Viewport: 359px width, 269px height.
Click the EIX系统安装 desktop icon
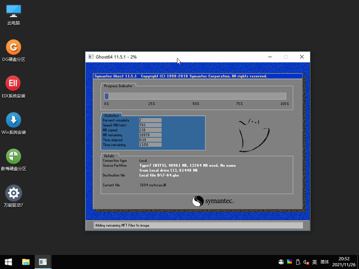[x=13, y=87]
